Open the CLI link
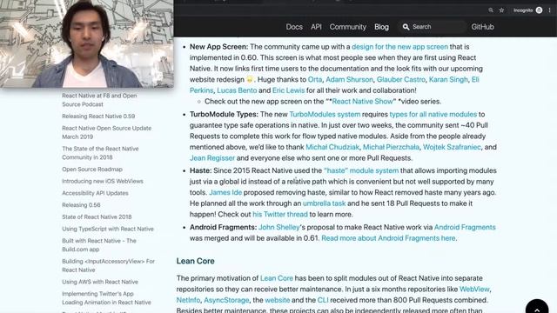 coord(323,300)
